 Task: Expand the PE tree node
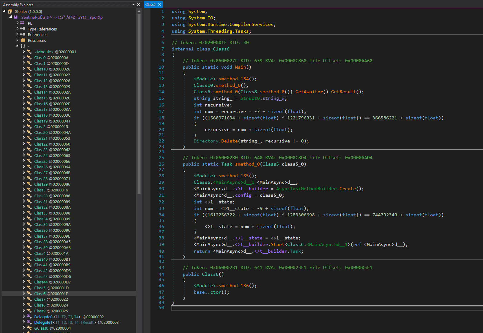click(x=18, y=23)
